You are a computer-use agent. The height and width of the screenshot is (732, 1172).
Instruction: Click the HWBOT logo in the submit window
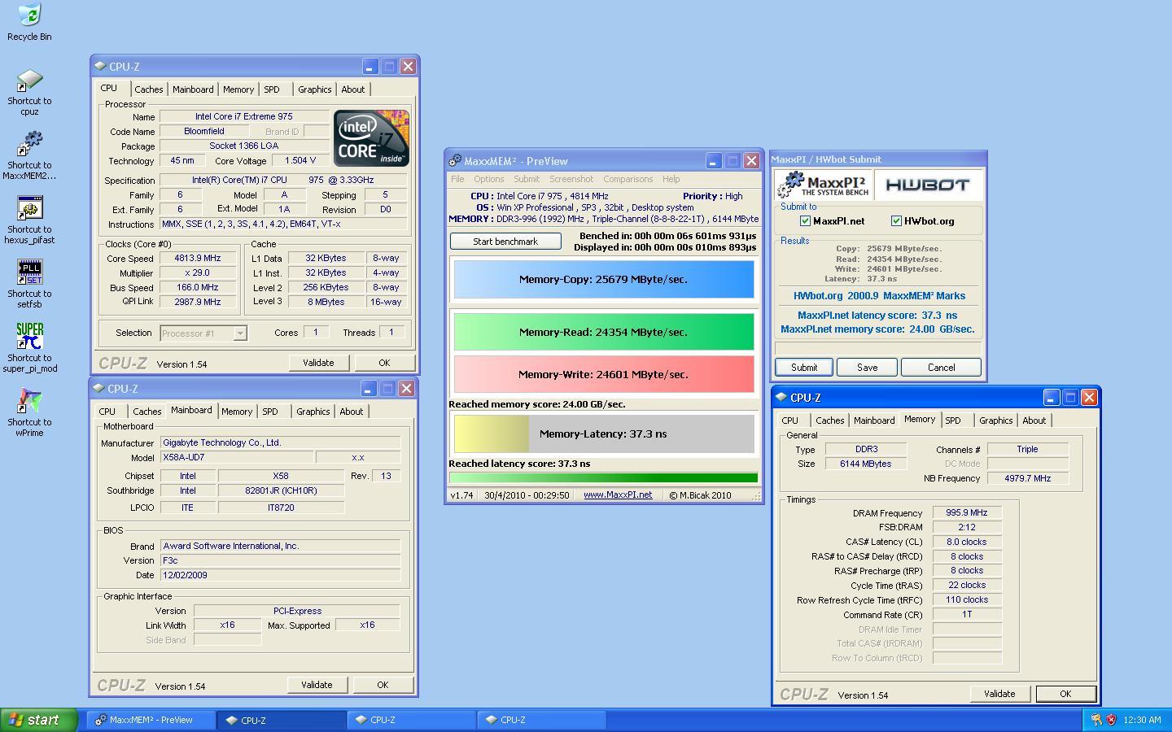click(x=928, y=185)
